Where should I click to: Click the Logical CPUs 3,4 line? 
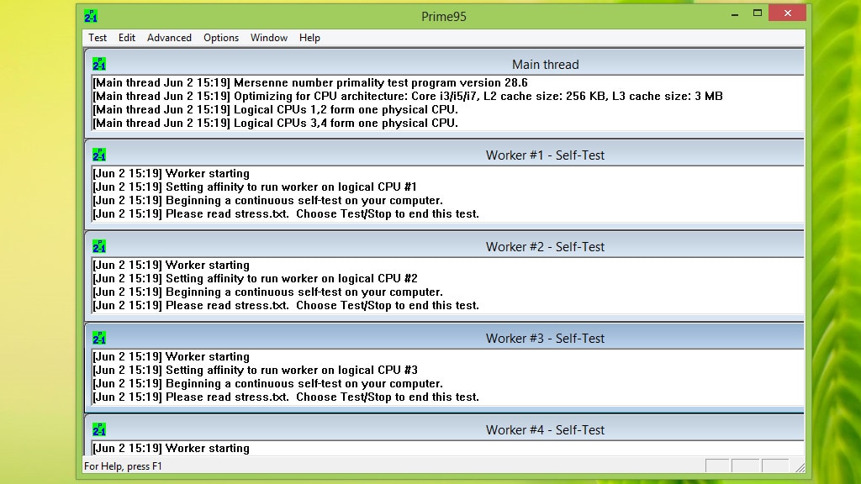pos(275,123)
